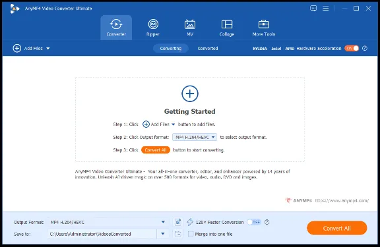Enable 120x Faster Conversion toggle

click(254, 222)
